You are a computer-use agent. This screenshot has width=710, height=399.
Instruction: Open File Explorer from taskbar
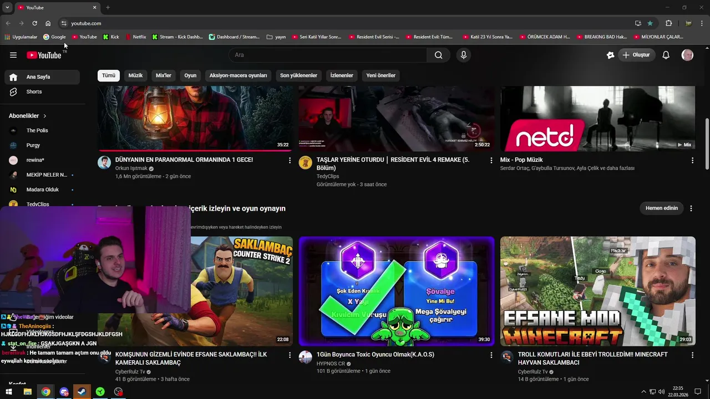(x=27, y=392)
